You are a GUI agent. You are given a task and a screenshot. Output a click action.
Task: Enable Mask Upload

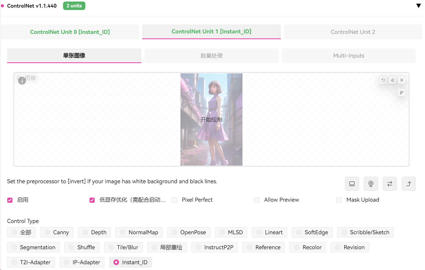[x=339, y=200]
